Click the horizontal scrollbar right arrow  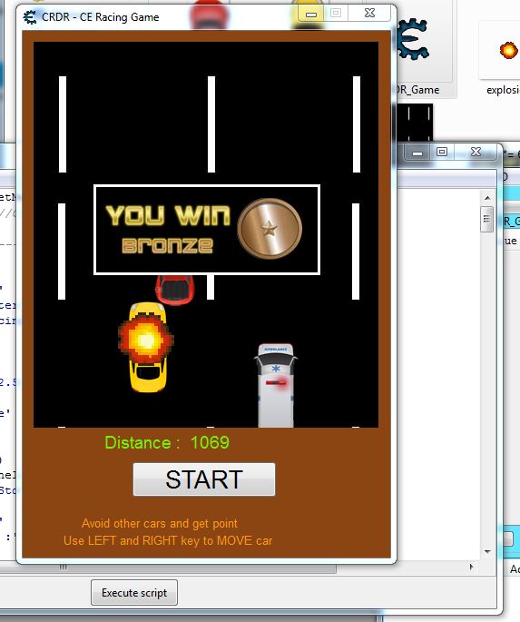coord(471,567)
